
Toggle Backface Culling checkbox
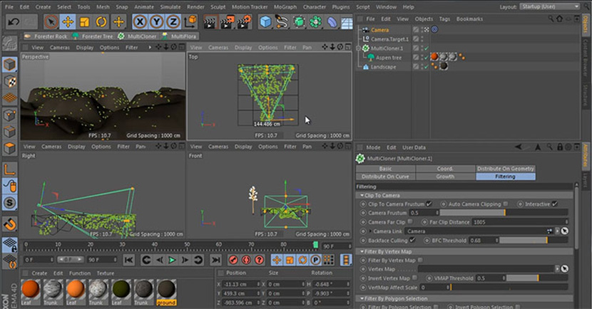coord(412,240)
